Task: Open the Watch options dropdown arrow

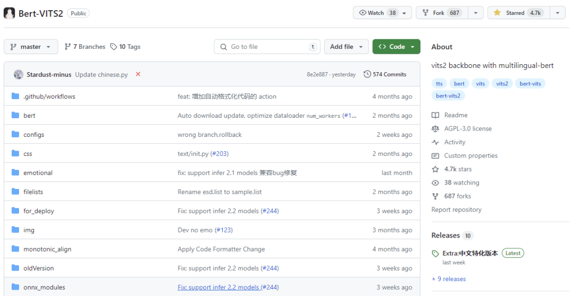Action: point(405,13)
